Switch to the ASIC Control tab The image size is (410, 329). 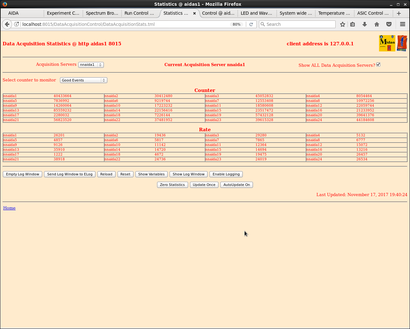tap(373, 13)
